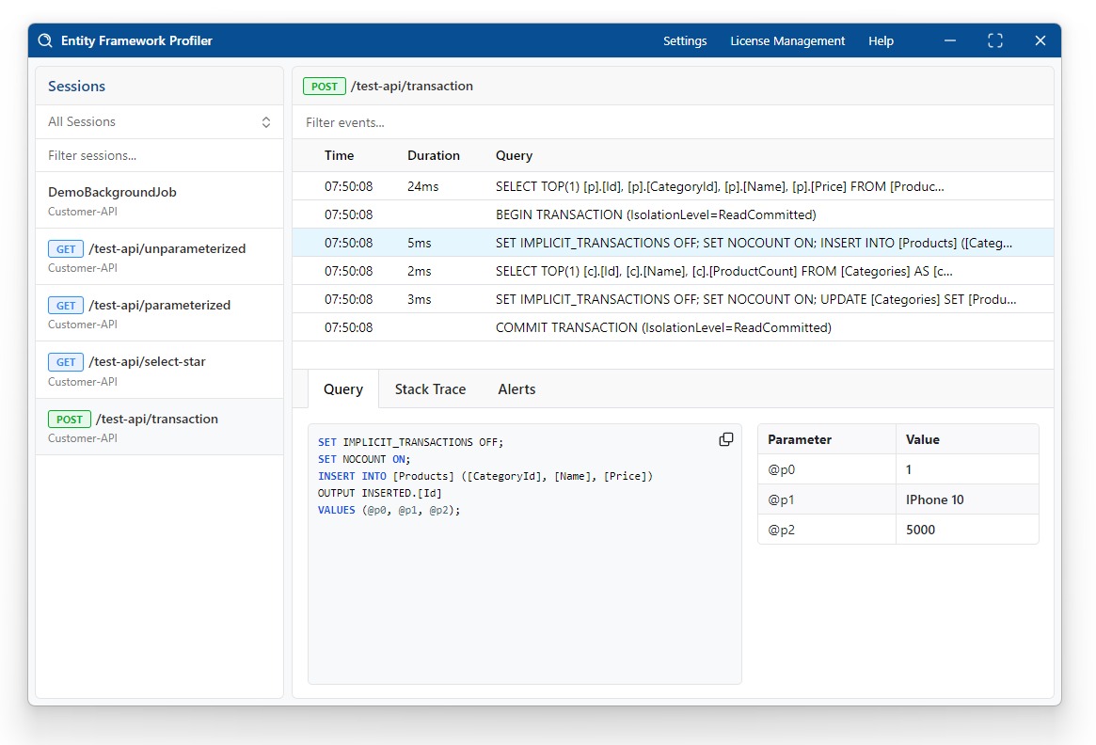Open License Management
This screenshot has width=1096, height=745.
pyautogui.click(x=787, y=40)
